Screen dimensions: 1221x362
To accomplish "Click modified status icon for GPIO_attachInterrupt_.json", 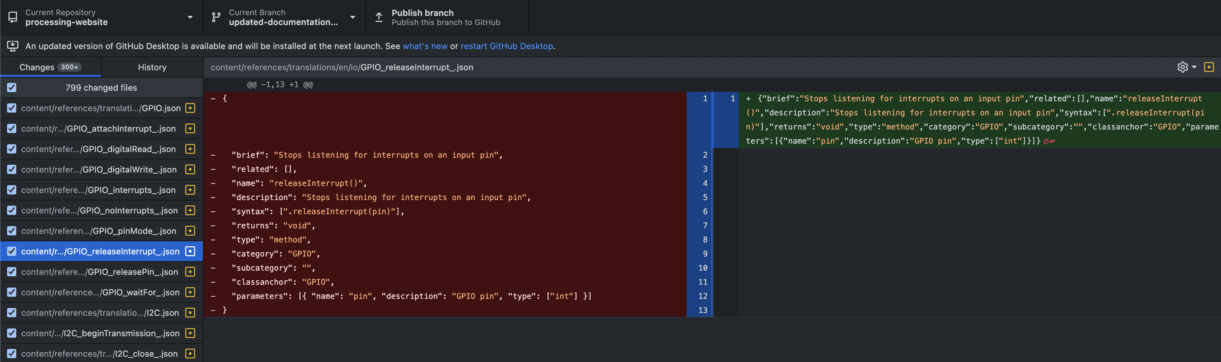I will point(190,128).
